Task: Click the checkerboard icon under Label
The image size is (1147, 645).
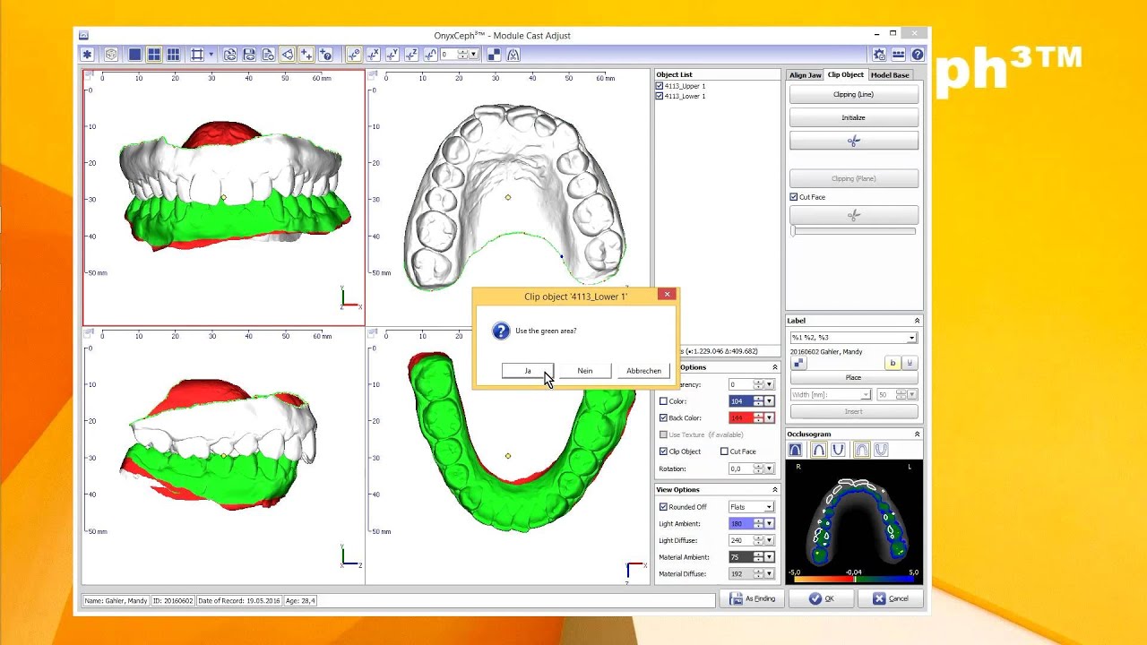Action: (x=798, y=363)
